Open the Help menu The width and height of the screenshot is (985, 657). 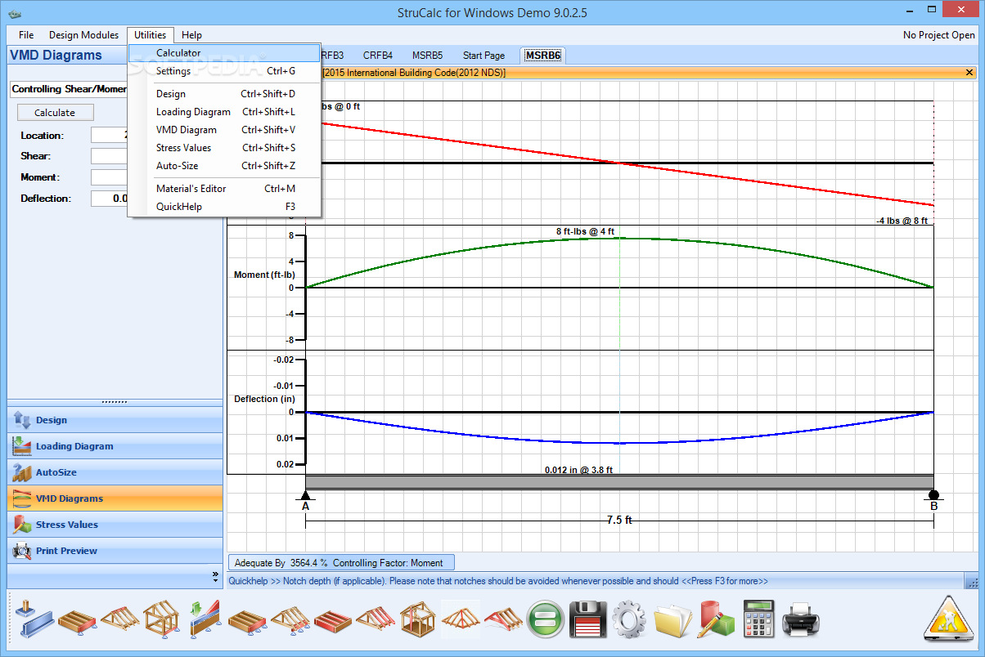pos(191,35)
